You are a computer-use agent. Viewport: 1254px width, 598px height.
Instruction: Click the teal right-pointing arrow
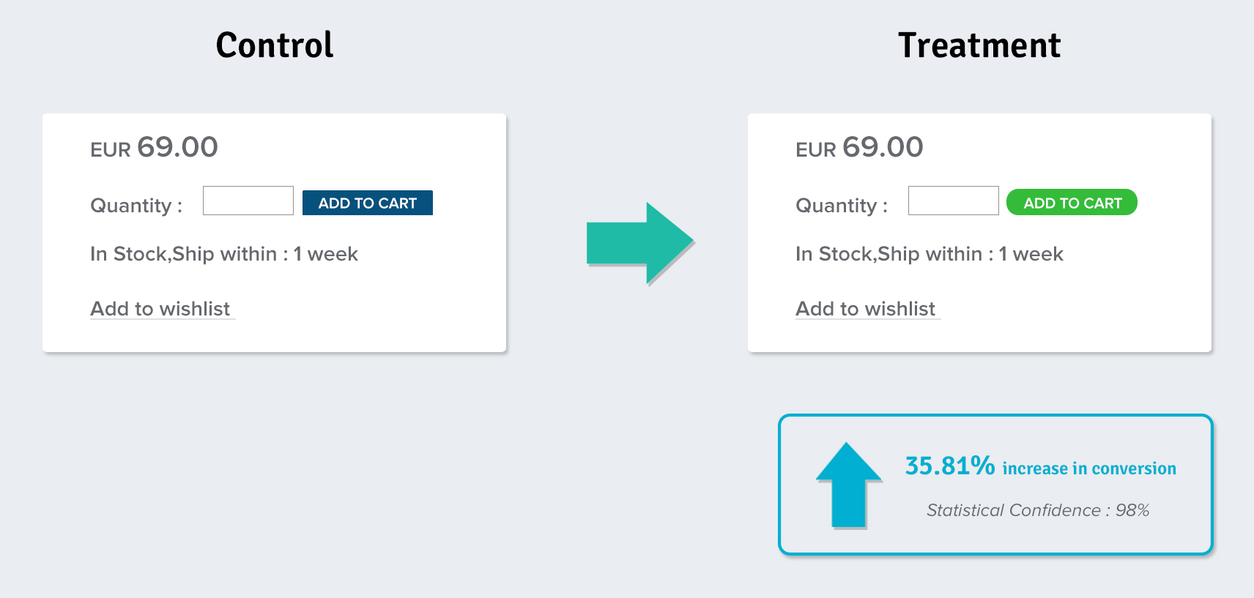[639, 243]
